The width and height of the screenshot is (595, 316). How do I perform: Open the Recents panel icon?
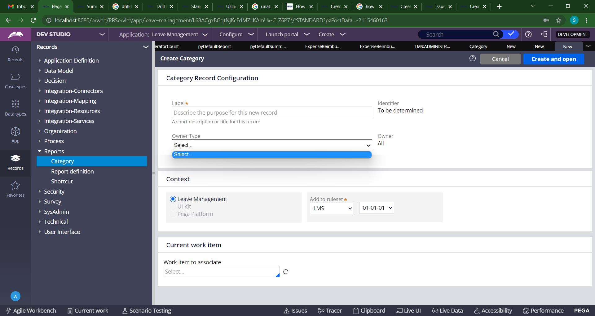15,54
